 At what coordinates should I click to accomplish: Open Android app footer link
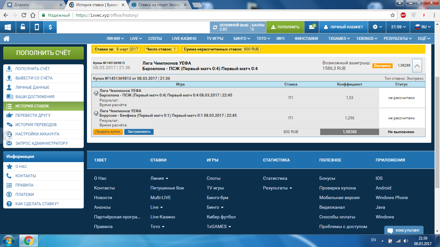pos(383,188)
